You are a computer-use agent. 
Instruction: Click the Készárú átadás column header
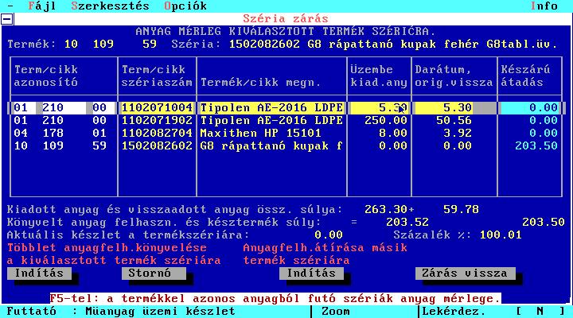(525, 76)
